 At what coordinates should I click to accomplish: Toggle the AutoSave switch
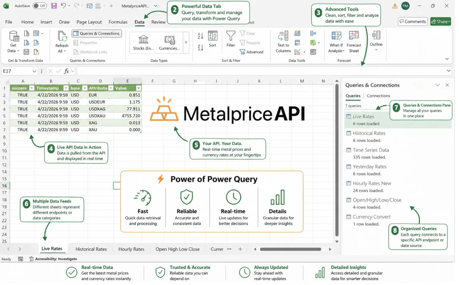click(x=40, y=6)
